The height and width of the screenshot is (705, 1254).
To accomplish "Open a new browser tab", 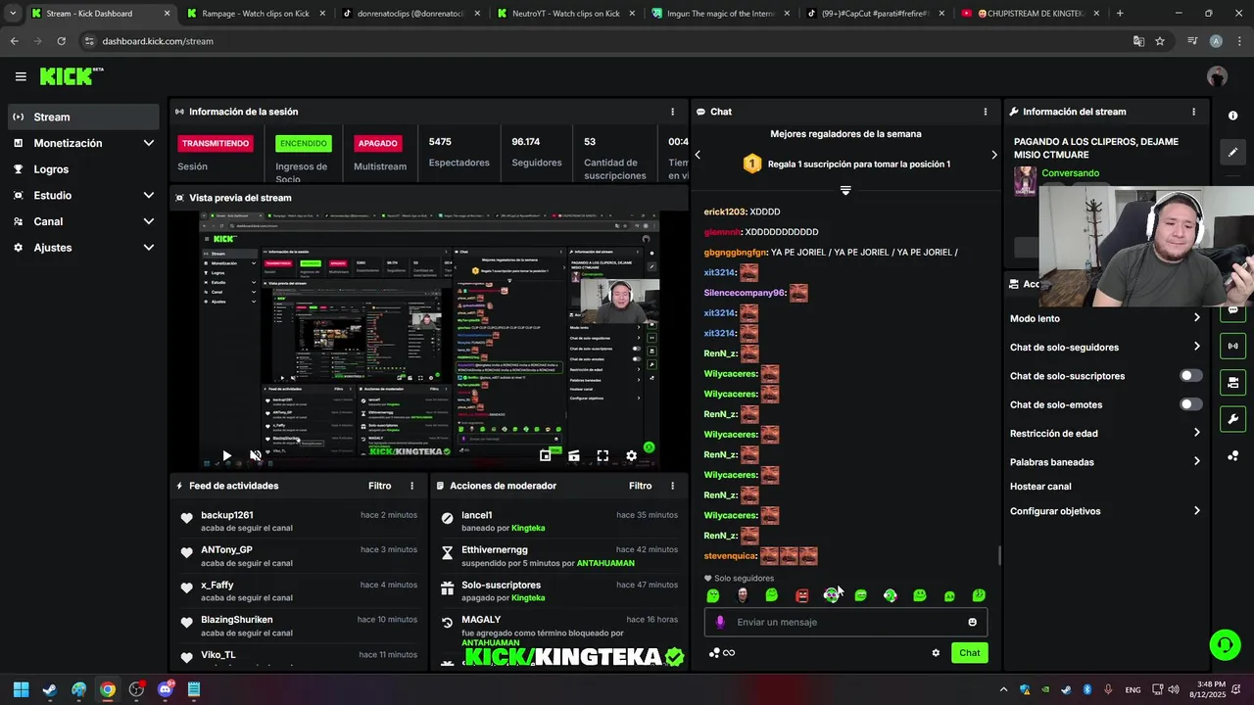I will click(1120, 14).
